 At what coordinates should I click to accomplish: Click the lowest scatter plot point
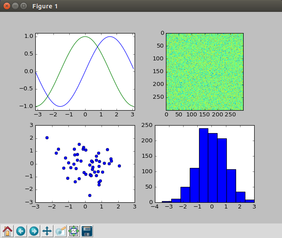(90, 195)
